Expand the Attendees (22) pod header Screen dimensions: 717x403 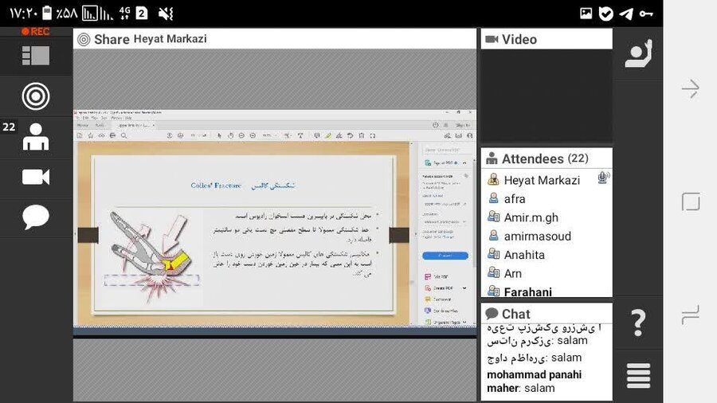tap(547, 158)
